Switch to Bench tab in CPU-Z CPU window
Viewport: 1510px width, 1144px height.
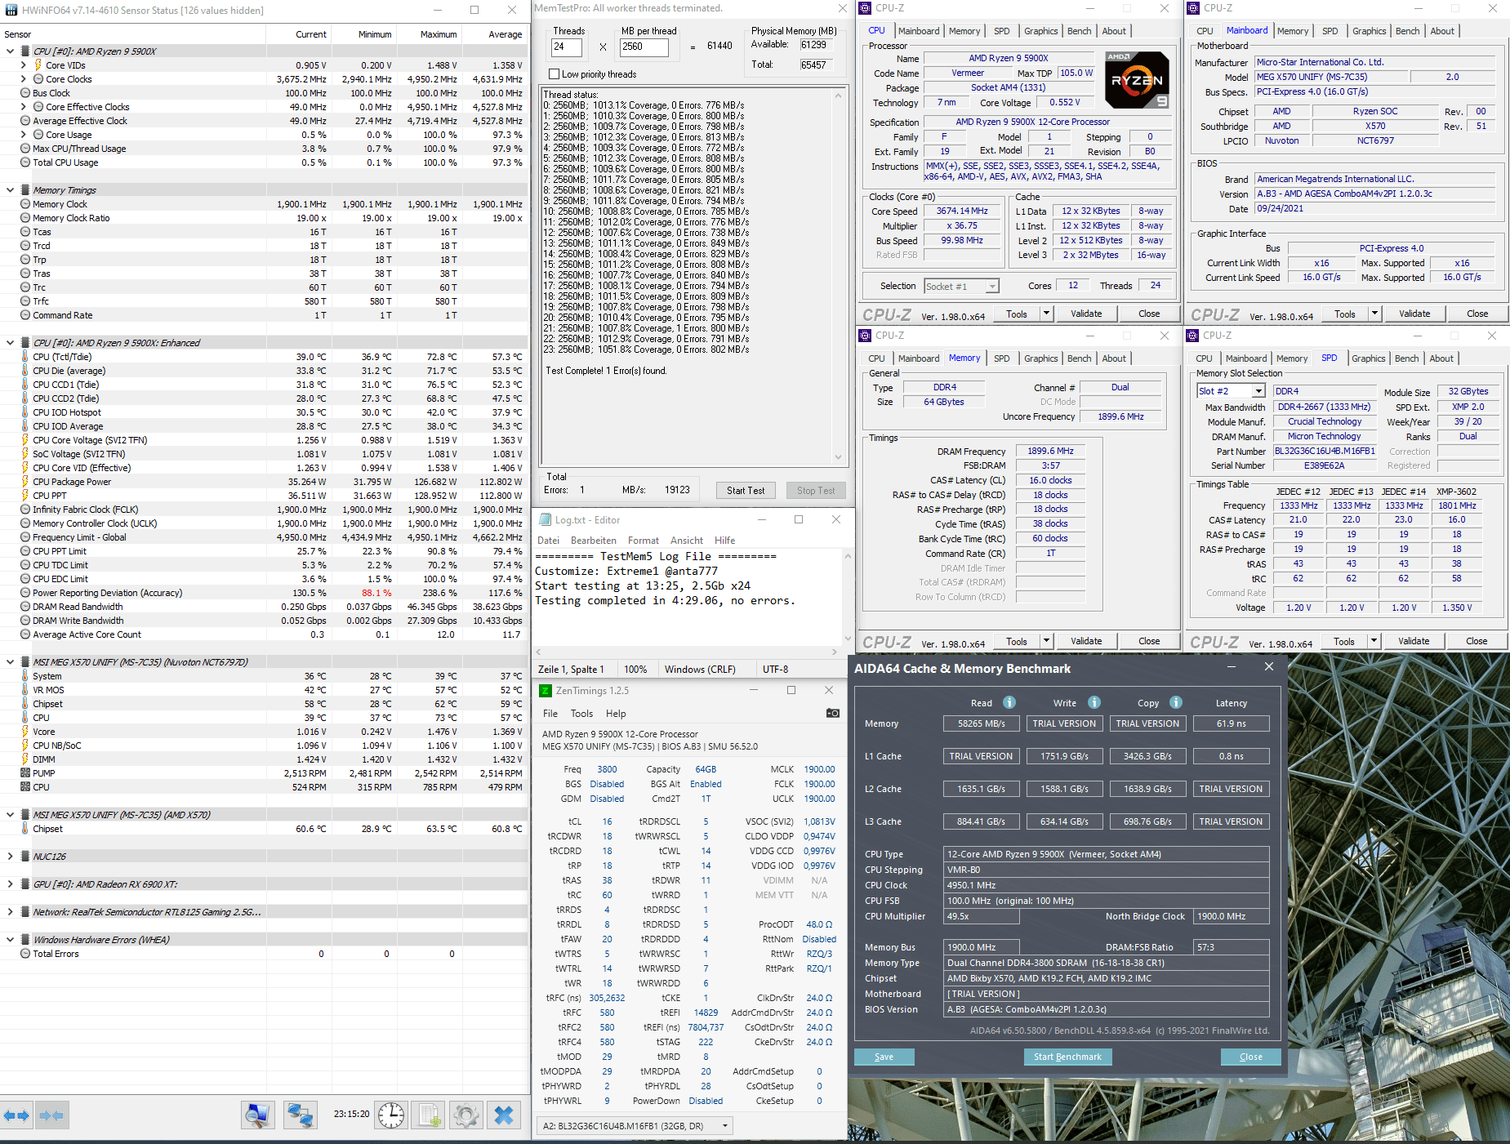click(1079, 31)
